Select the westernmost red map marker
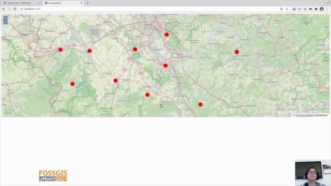The height and width of the screenshot is (186, 331). (61, 50)
